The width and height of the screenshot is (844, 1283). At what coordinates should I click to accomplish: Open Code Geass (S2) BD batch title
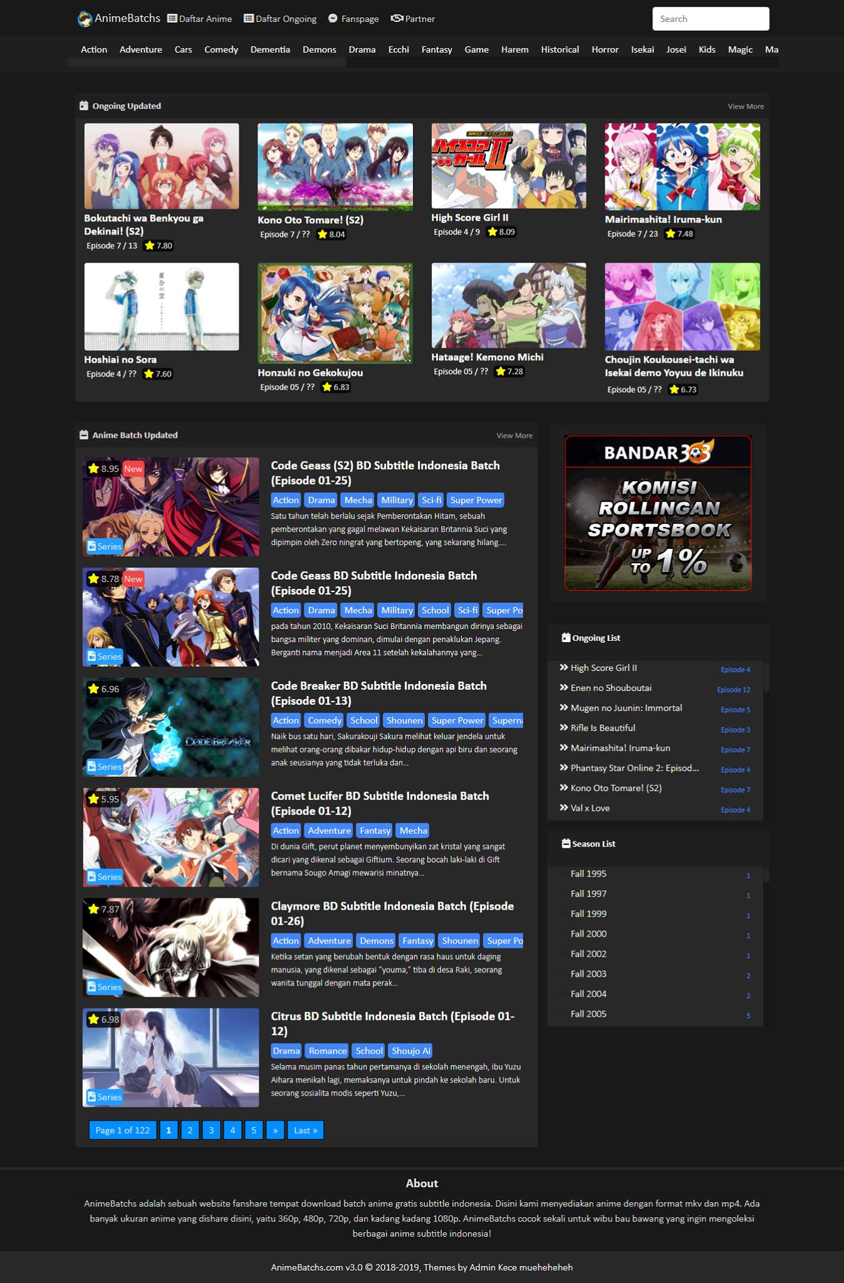[385, 473]
